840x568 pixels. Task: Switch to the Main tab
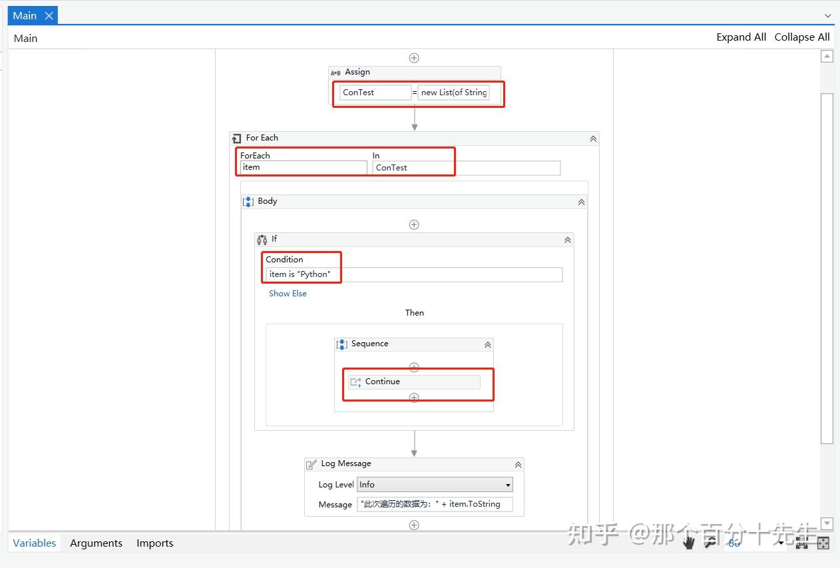(x=25, y=15)
